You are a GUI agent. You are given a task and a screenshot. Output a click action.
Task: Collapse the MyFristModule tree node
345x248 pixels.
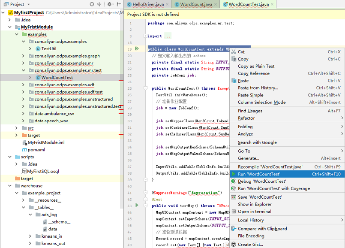click(10, 27)
